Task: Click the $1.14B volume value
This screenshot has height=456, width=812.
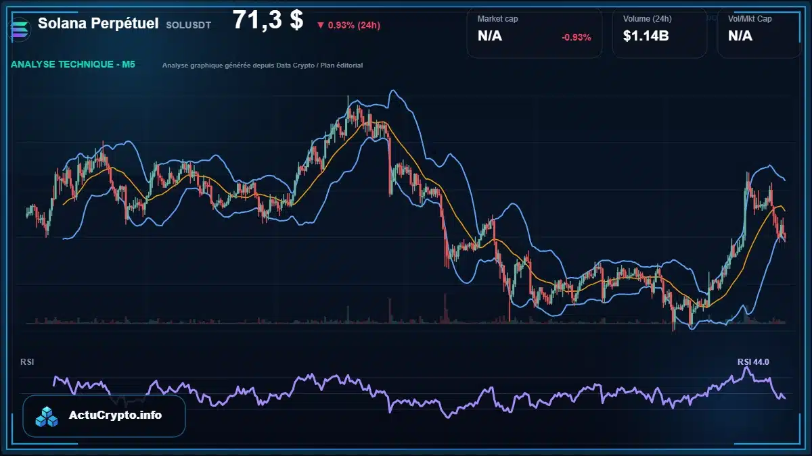Action: 646,36
